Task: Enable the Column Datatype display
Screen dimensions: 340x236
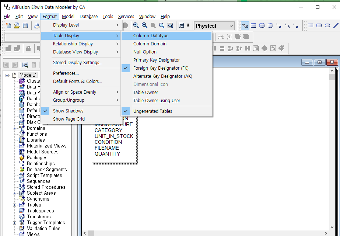Action: (167, 36)
